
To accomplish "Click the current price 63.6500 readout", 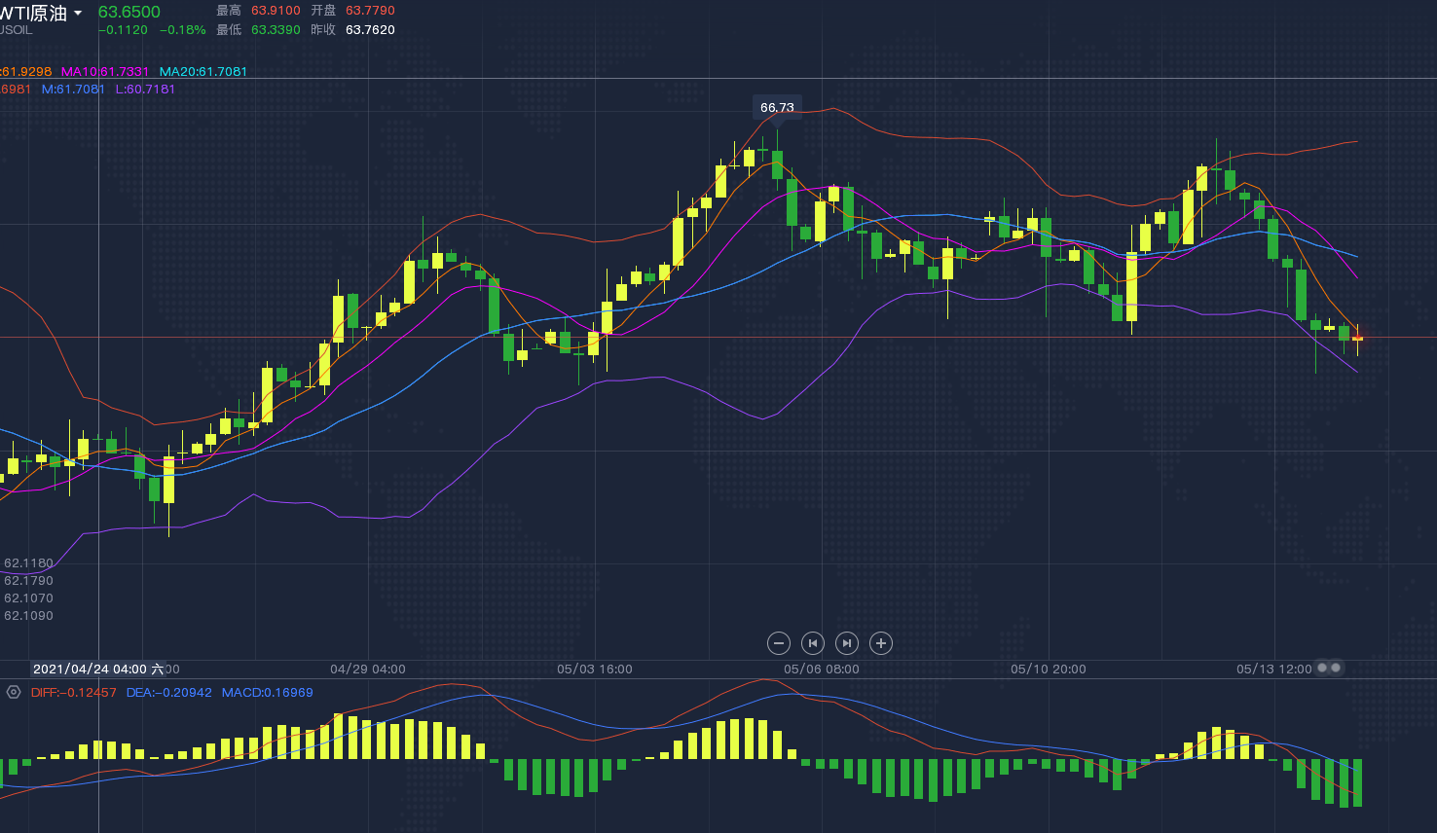I will pos(129,12).
